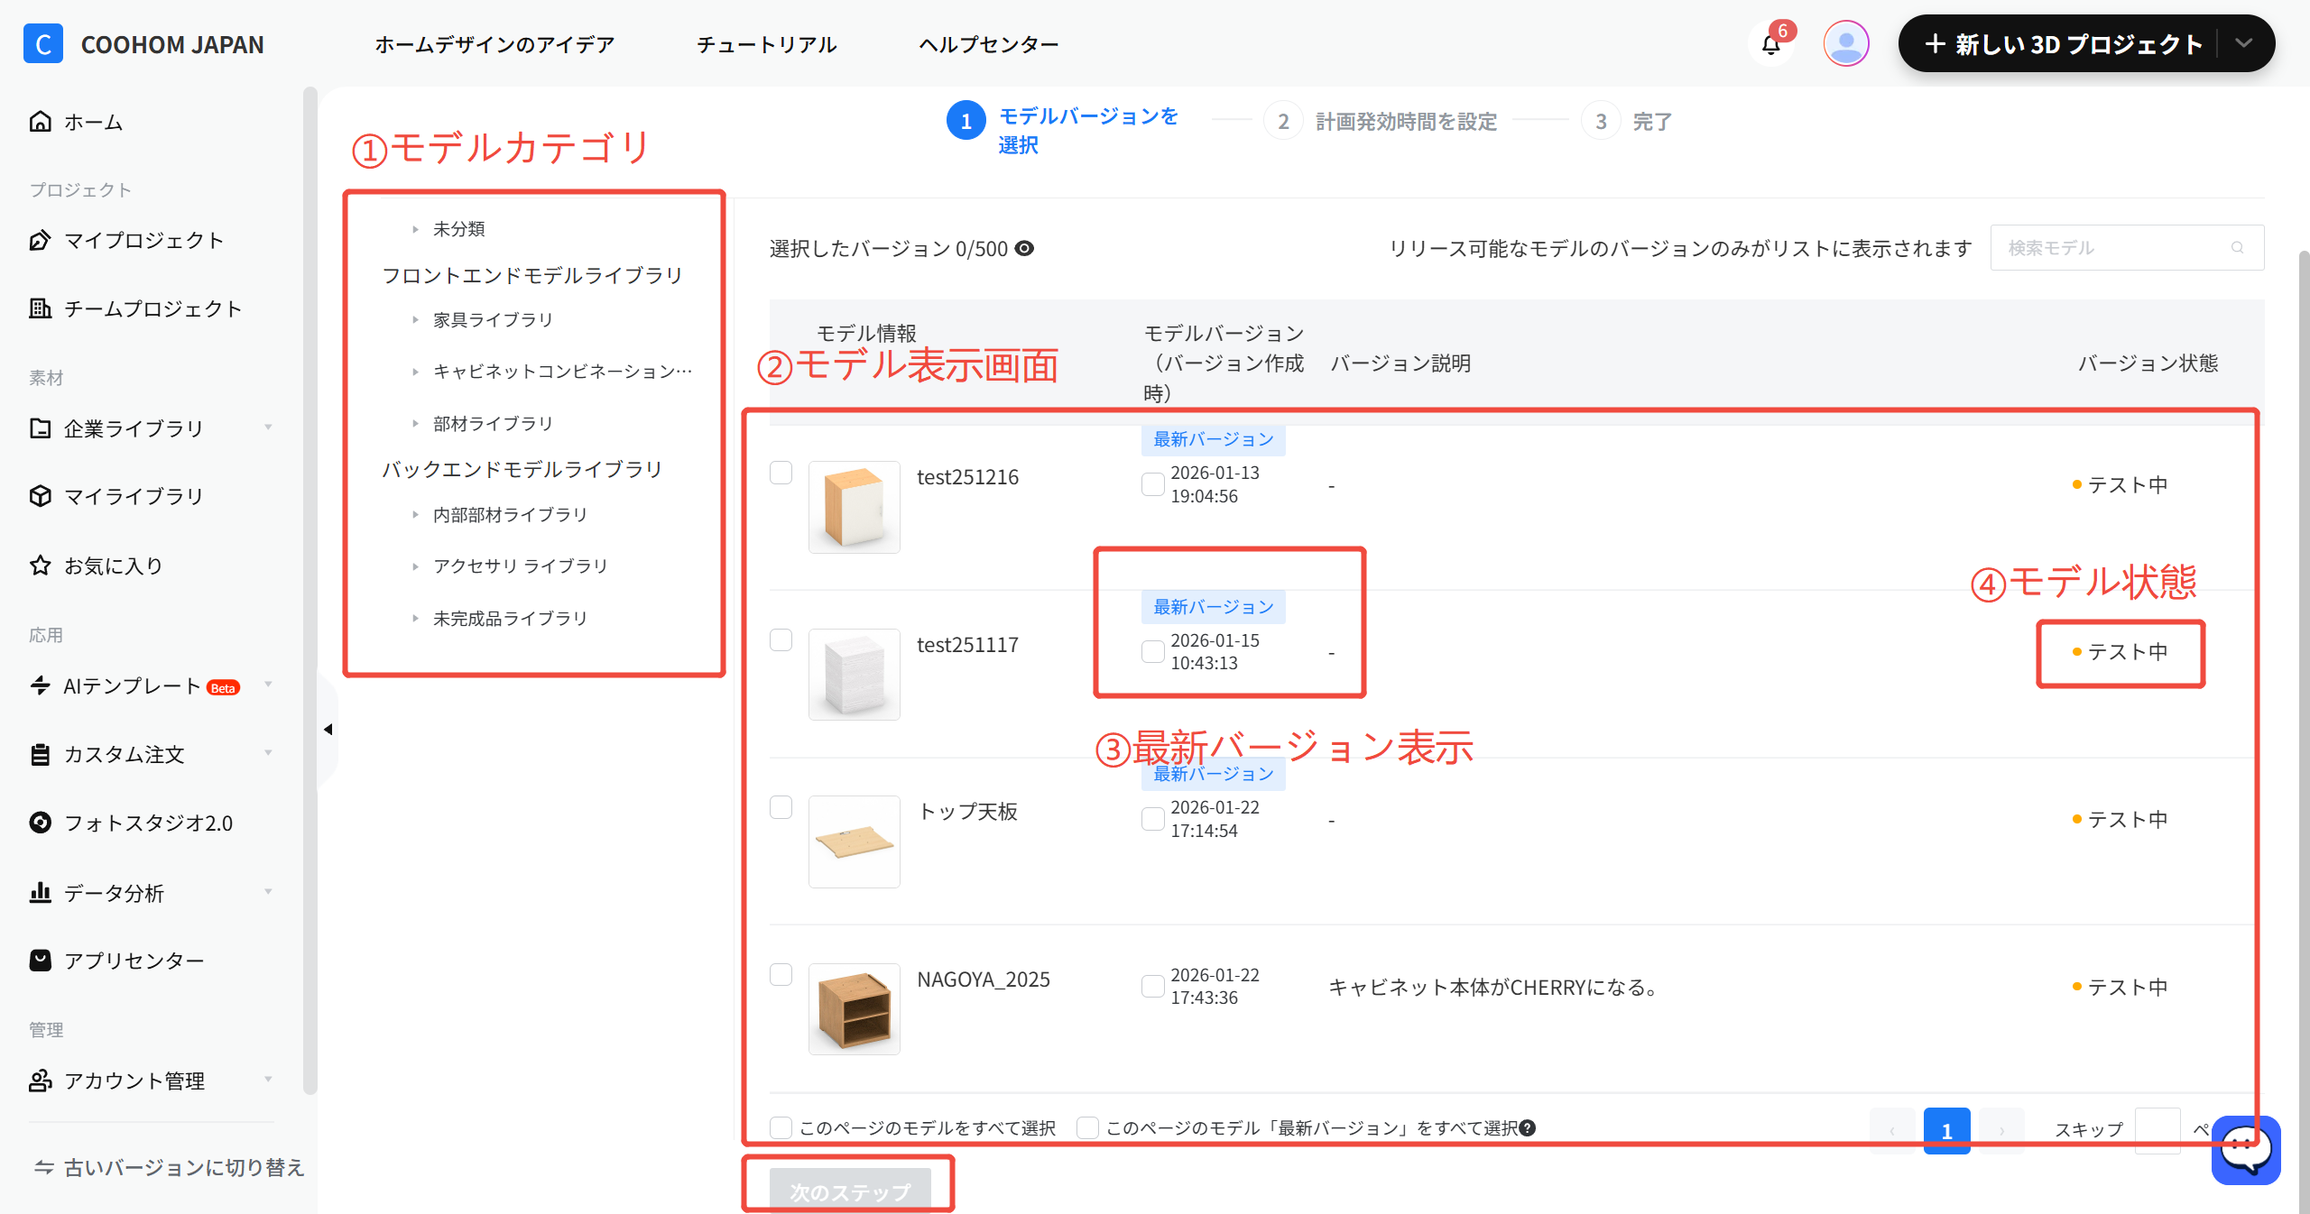Click the enterprise library folder icon

pyautogui.click(x=40, y=428)
